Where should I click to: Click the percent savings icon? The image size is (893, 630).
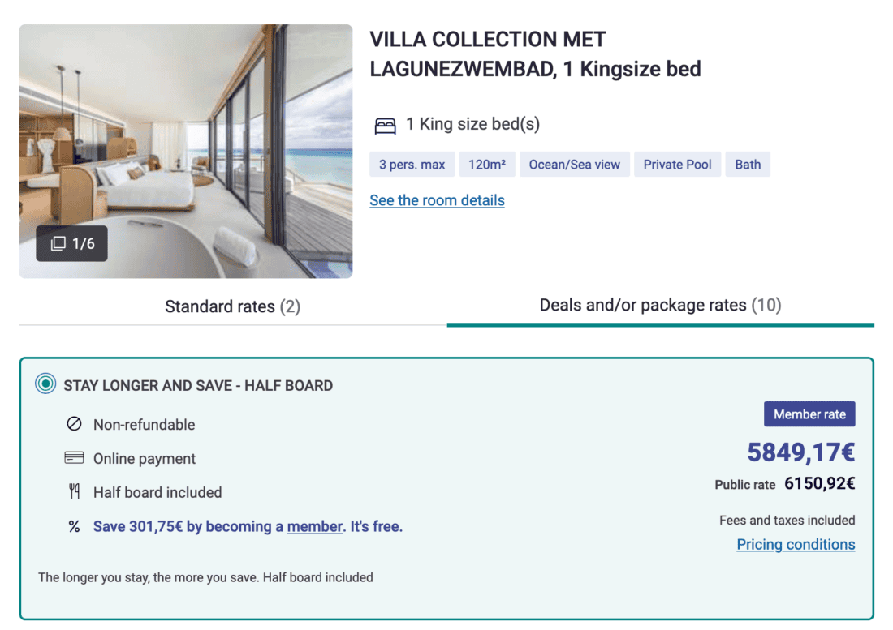coord(75,526)
